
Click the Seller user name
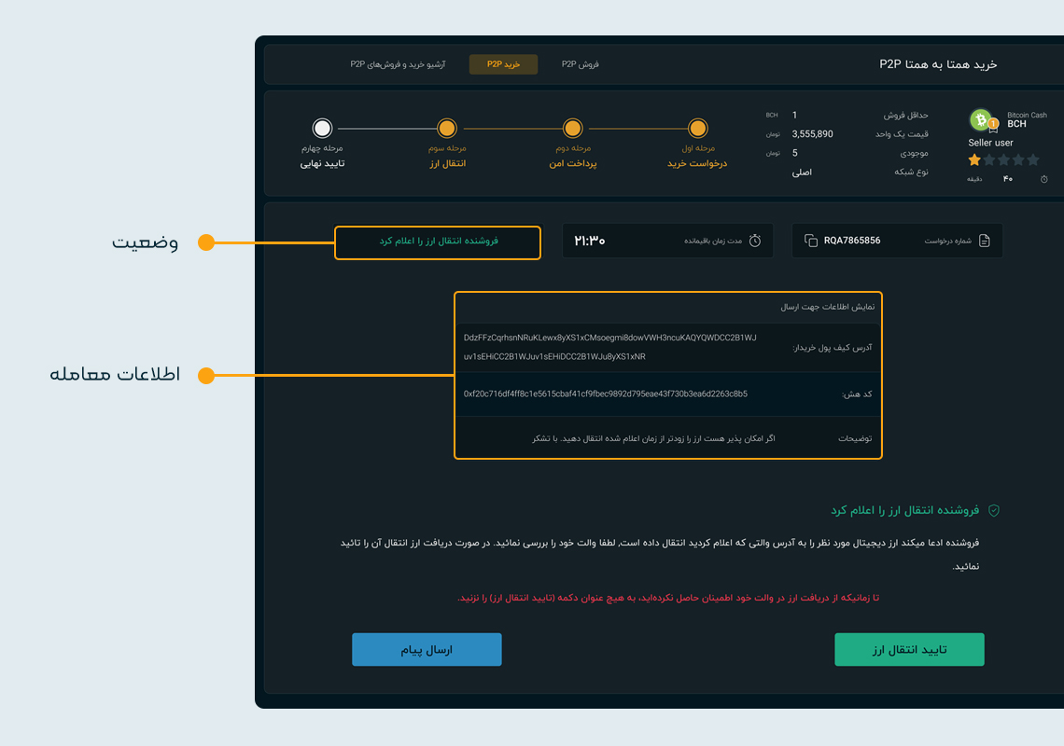pos(990,143)
